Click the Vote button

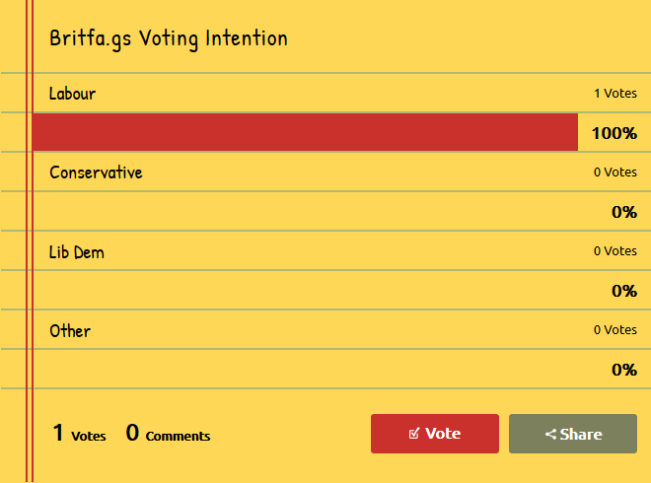(435, 434)
